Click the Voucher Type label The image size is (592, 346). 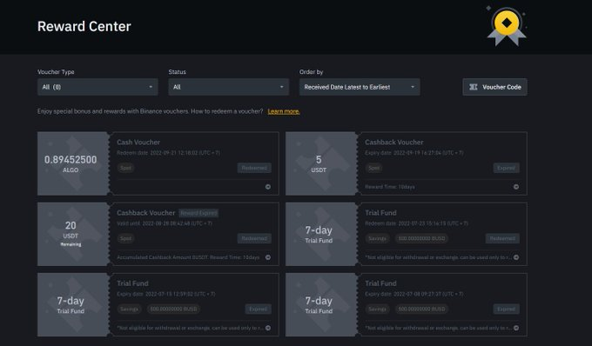tap(56, 71)
